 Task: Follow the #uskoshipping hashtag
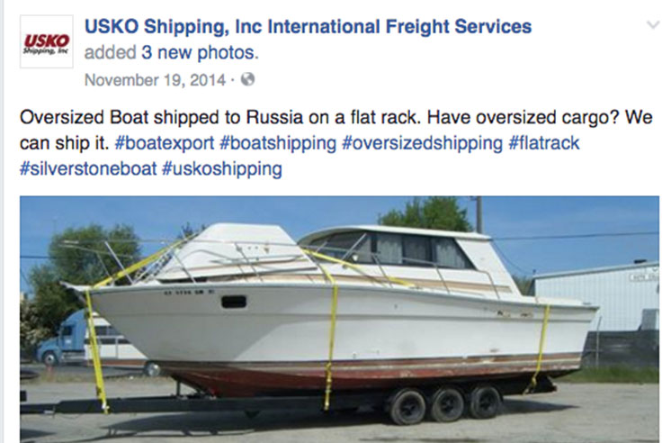221,168
